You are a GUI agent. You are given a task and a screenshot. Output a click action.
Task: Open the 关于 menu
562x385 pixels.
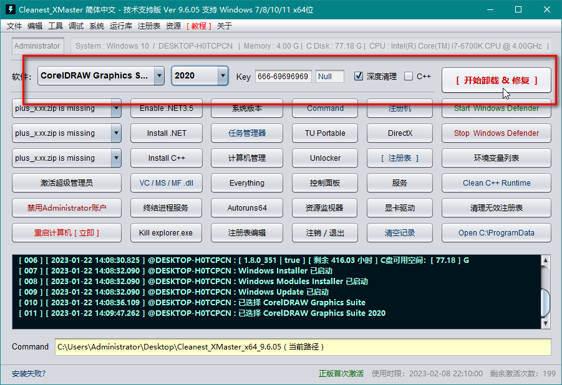point(225,26)
